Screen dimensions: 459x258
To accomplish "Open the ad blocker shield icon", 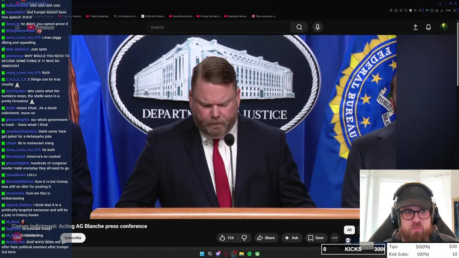I will click(411, 10).
